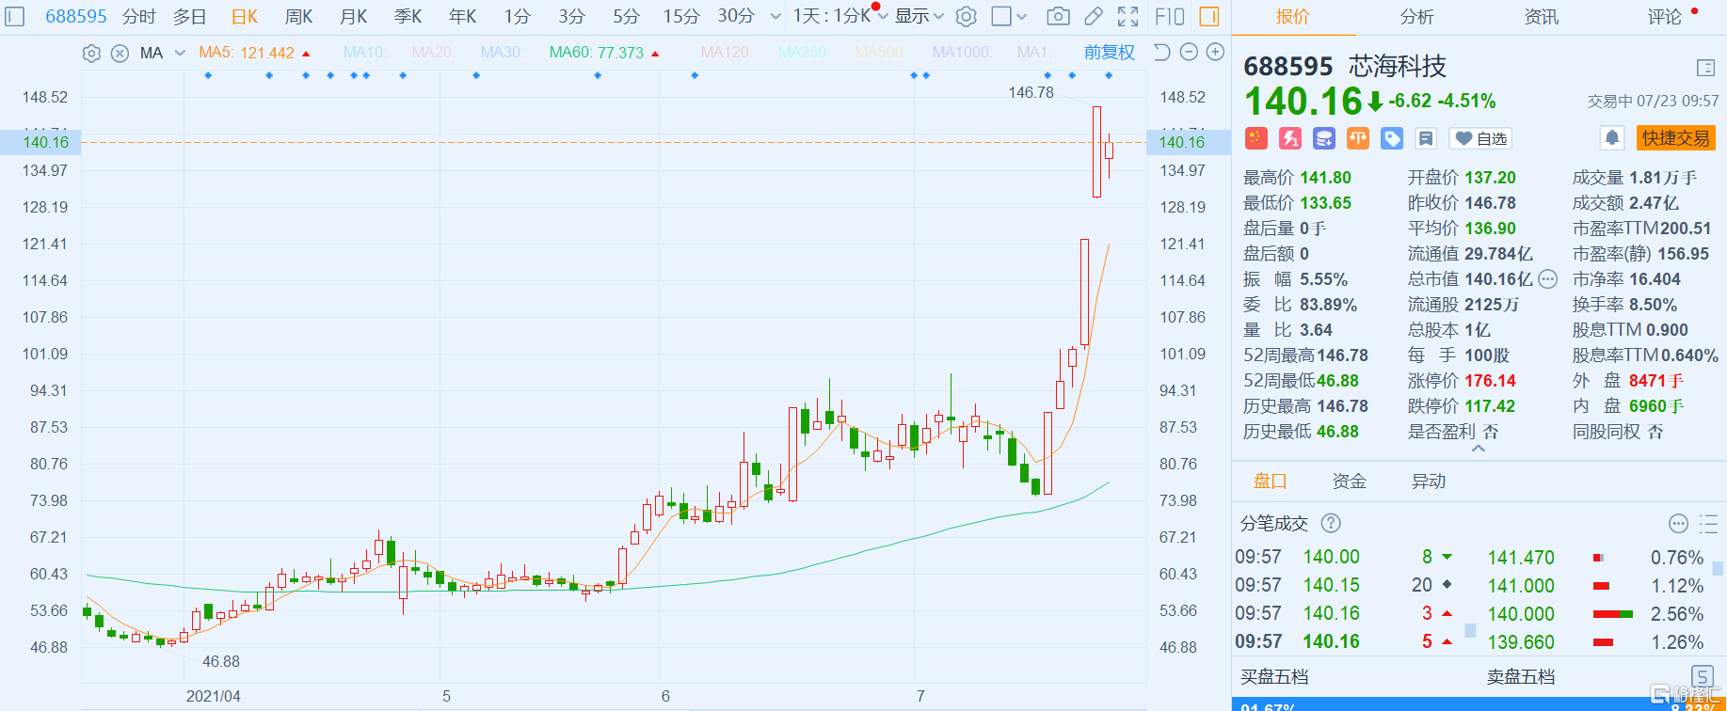Click the orange balance scale badge
The image size is (1727, 711).
1357,138
